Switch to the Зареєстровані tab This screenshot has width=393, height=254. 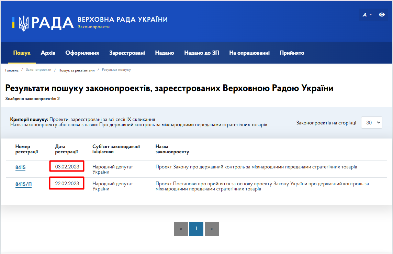[x=127, y=53]
